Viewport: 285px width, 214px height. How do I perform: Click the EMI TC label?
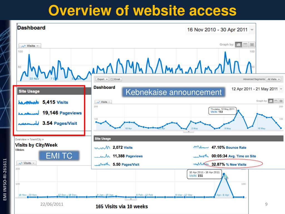[59, 156]
